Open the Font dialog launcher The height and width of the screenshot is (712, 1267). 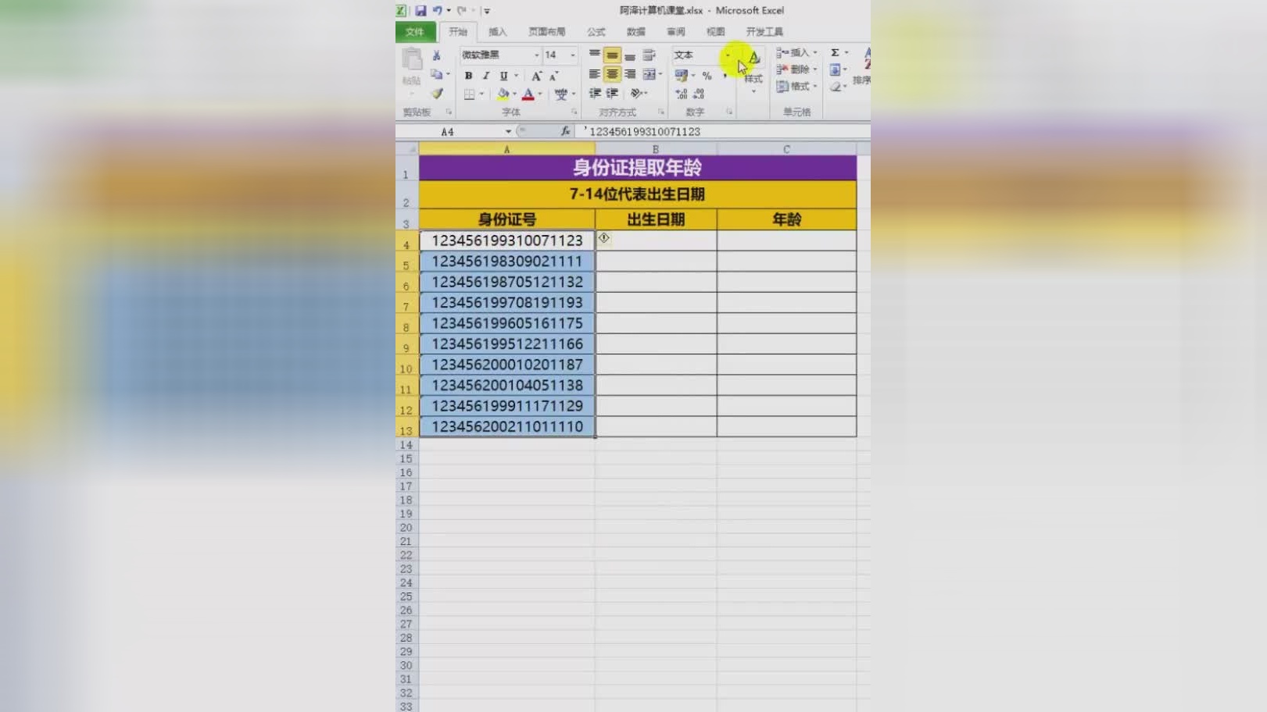coord(574,112)
